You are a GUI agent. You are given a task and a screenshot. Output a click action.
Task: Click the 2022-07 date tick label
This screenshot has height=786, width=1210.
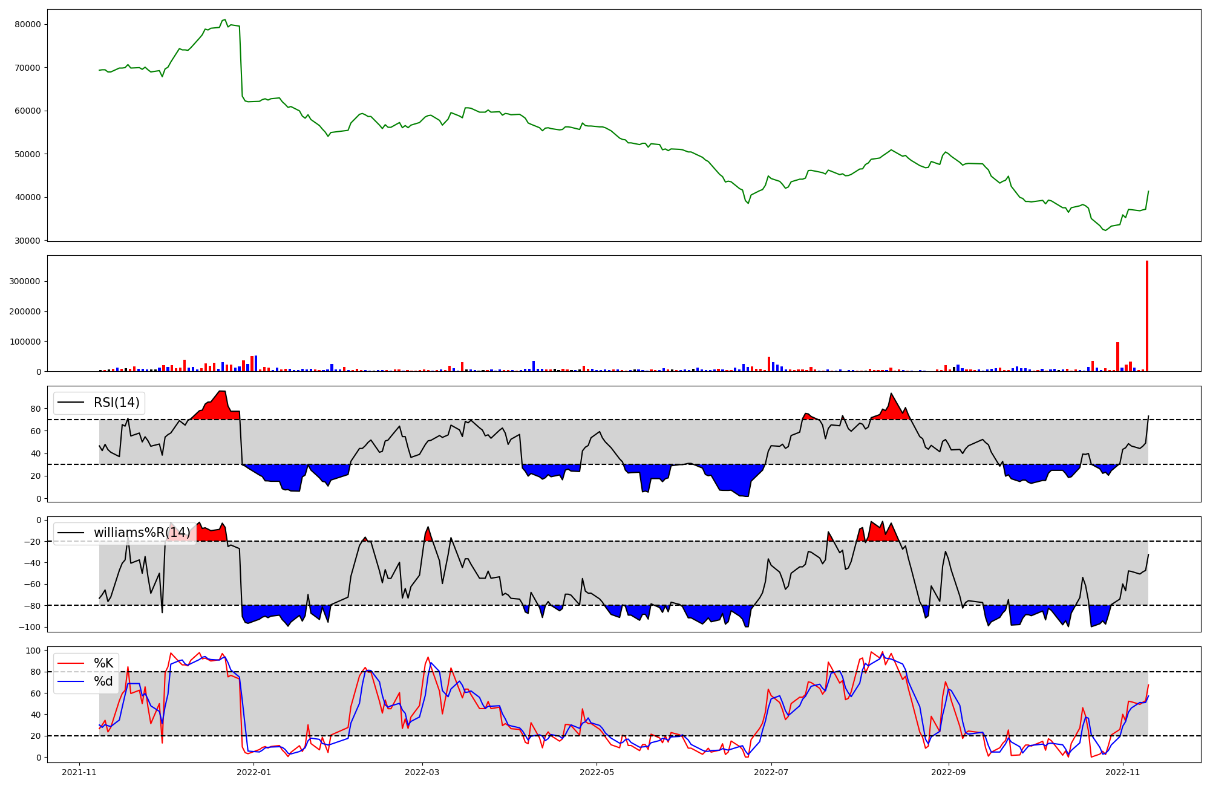772,772
